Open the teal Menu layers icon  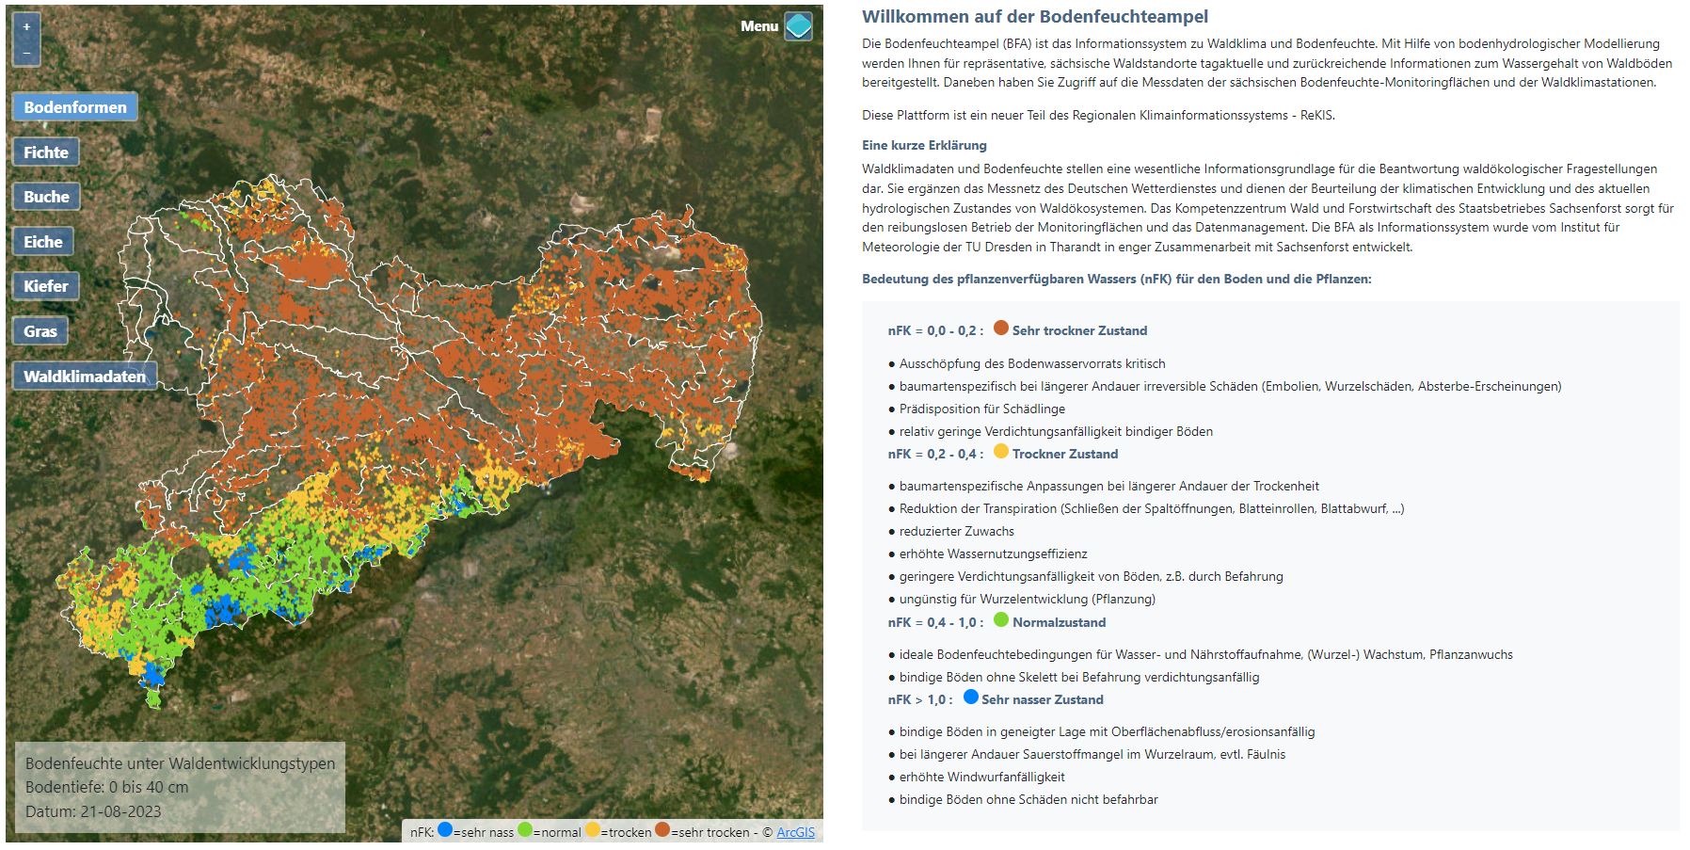(x=798, y=26)
